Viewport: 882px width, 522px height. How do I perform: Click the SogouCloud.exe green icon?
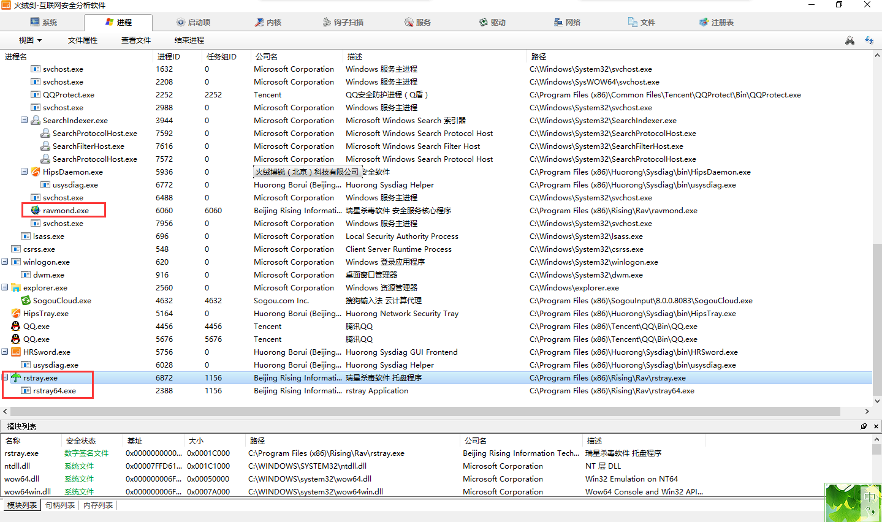26,301
